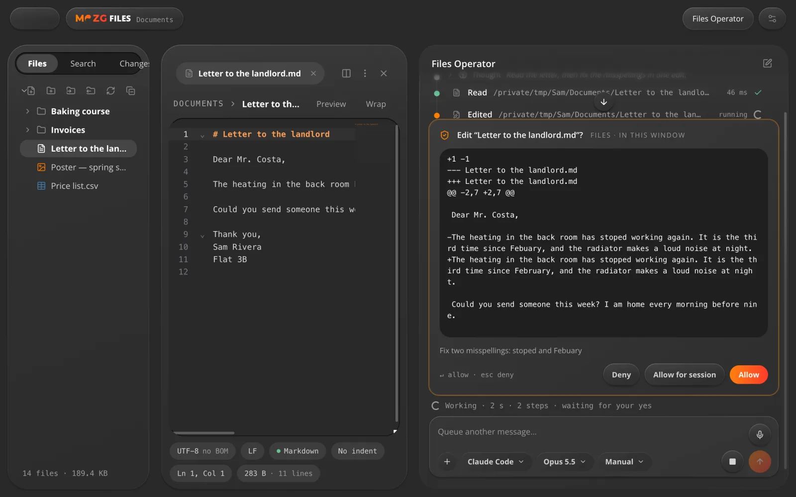The image size is (796, 497).
Task: Click the folder icon with left arrow
Action: pyautogui.click(x=91, y=90)
